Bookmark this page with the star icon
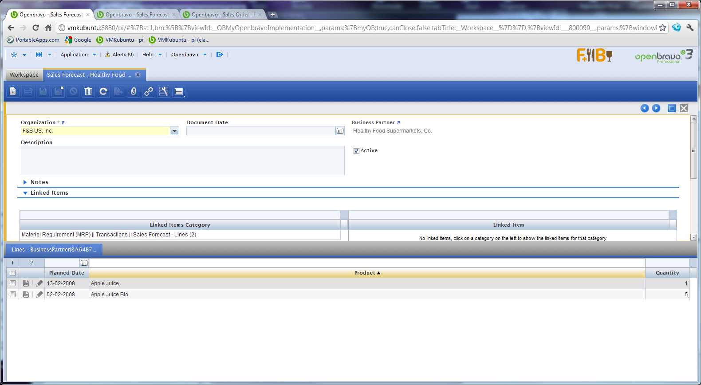The height and width of the screenshot is (385, 701). click(x=663, y=27)
